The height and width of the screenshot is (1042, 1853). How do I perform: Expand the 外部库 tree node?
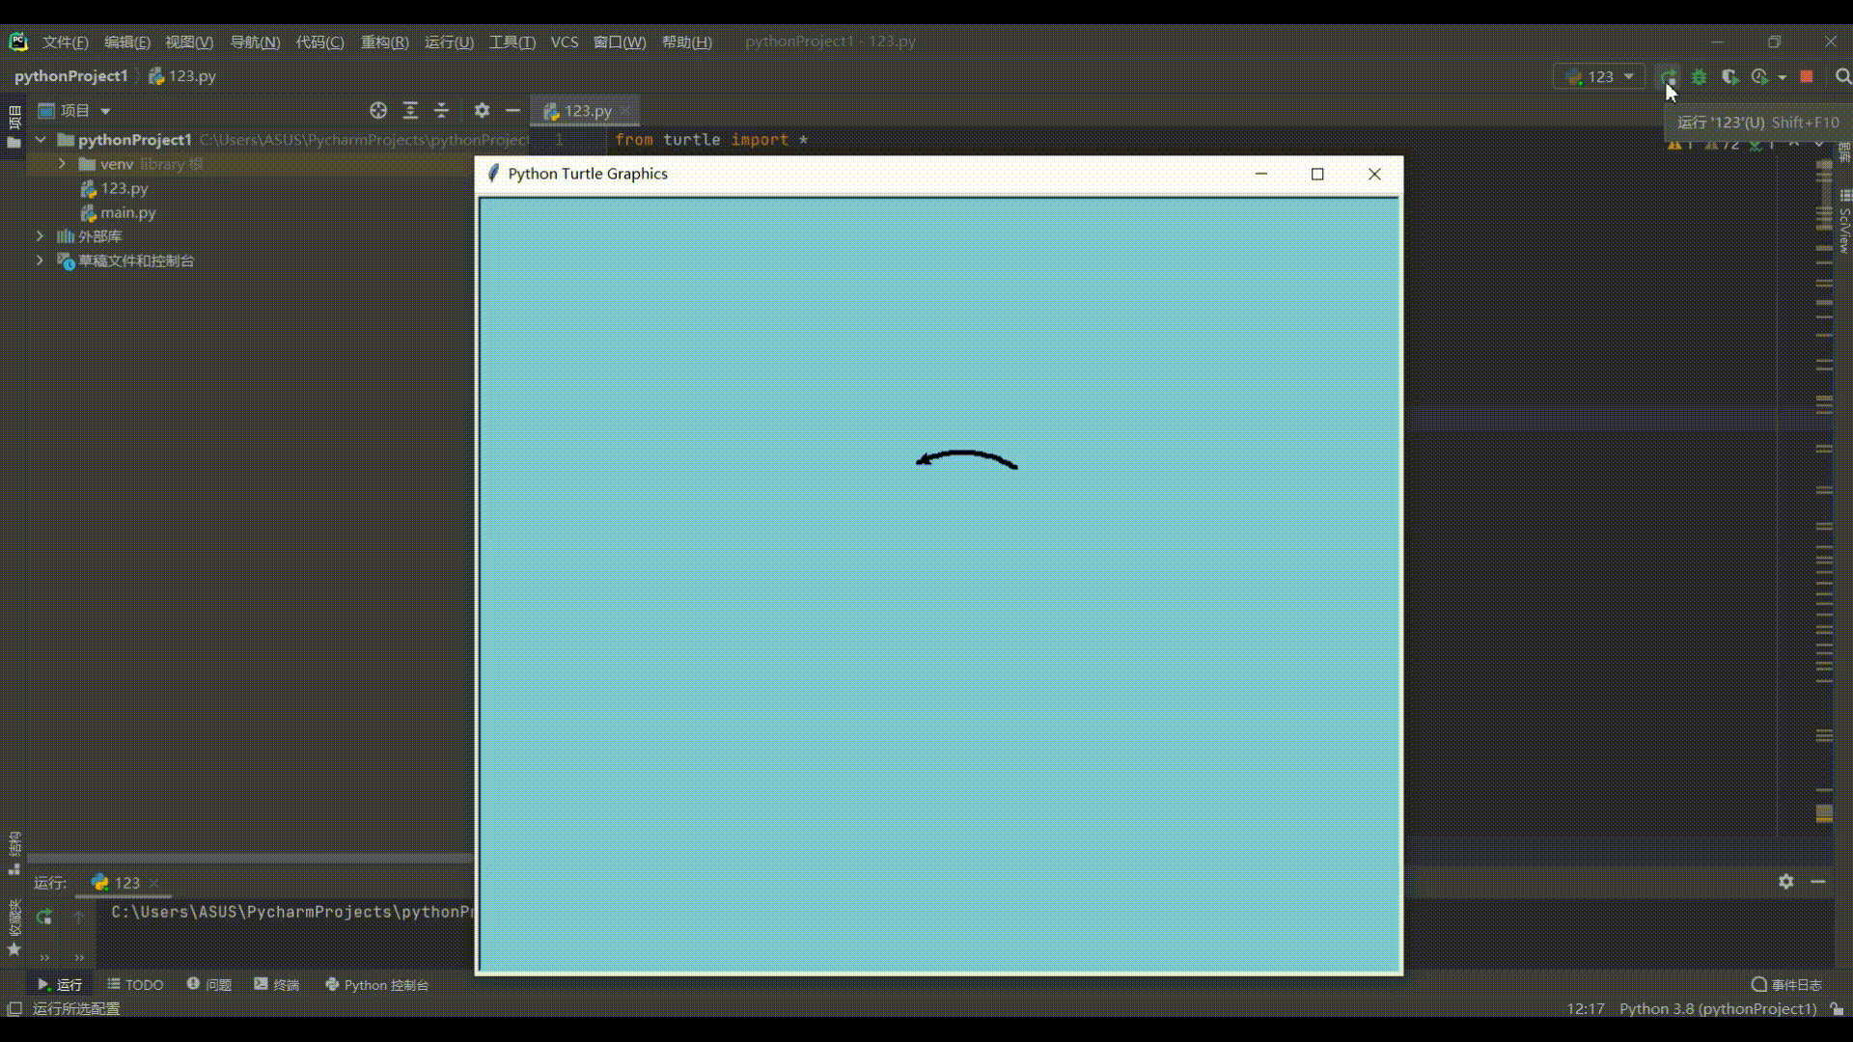point(40,235)
